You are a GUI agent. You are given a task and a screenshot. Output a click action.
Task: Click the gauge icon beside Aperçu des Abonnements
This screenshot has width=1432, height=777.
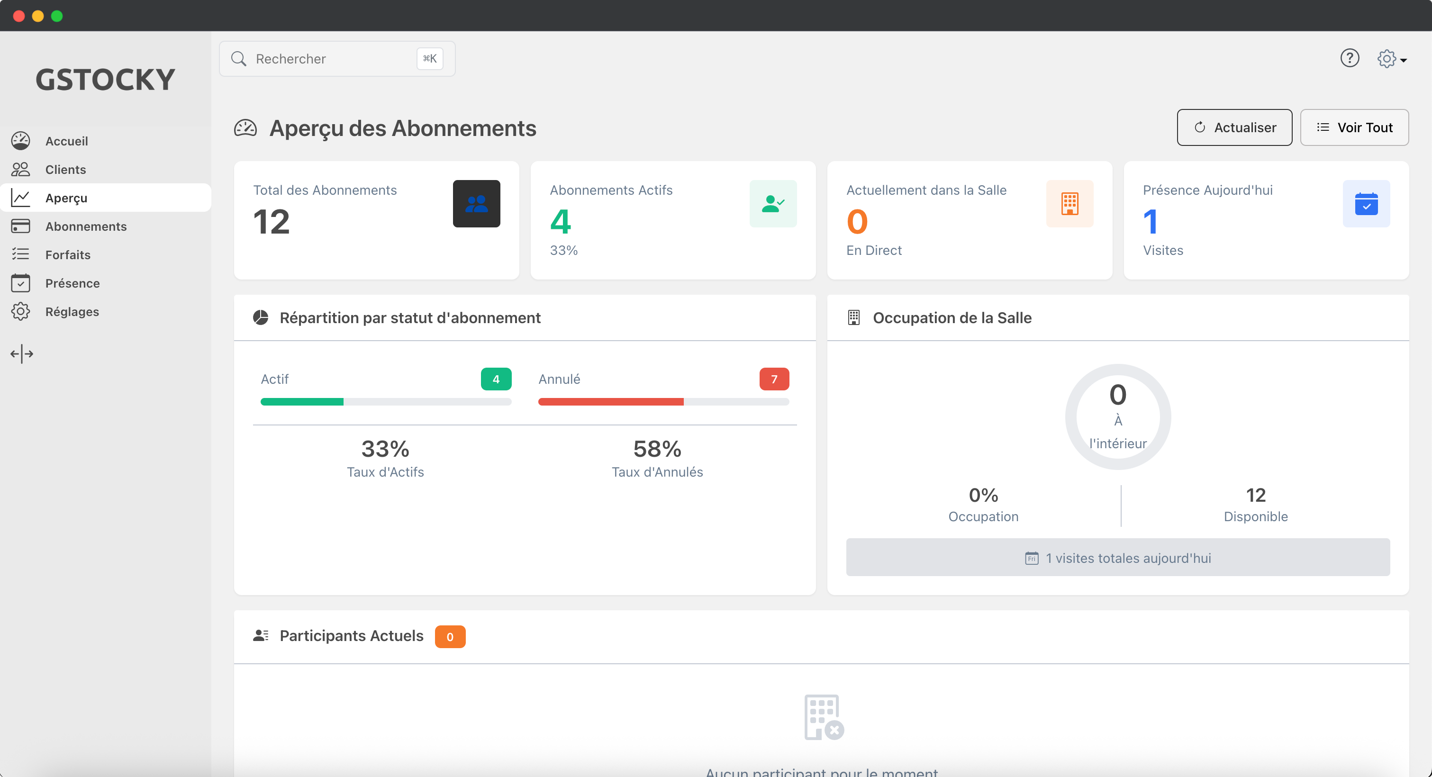pyautogui.click(x=245, y=128)
